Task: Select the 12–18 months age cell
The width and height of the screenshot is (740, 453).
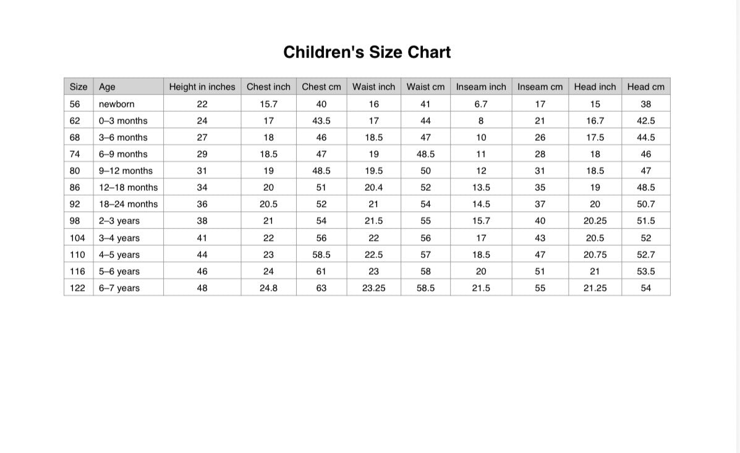Action: coord(128,188)
